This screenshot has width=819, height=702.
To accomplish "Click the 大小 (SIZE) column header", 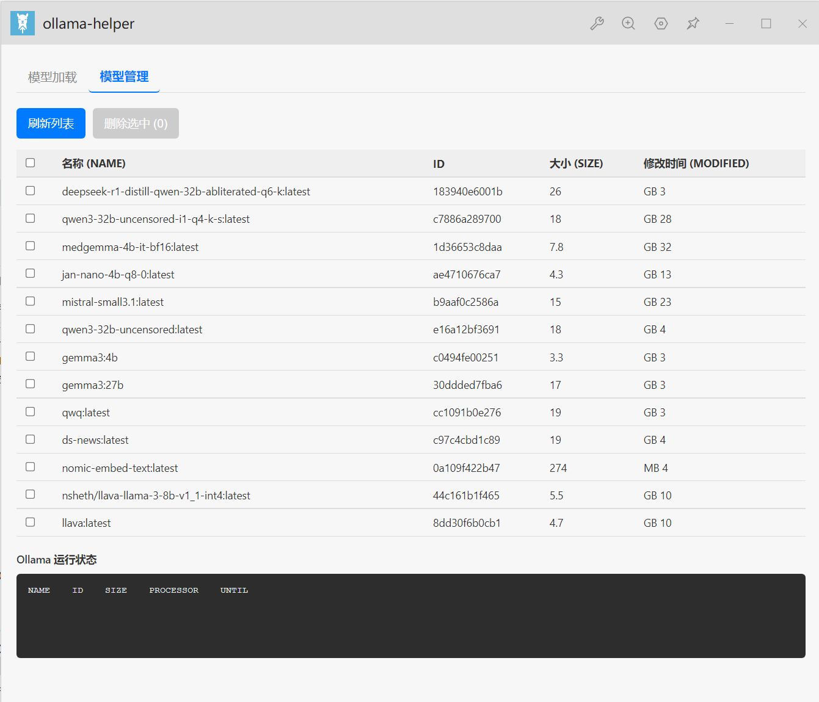I will coord(576,164).
